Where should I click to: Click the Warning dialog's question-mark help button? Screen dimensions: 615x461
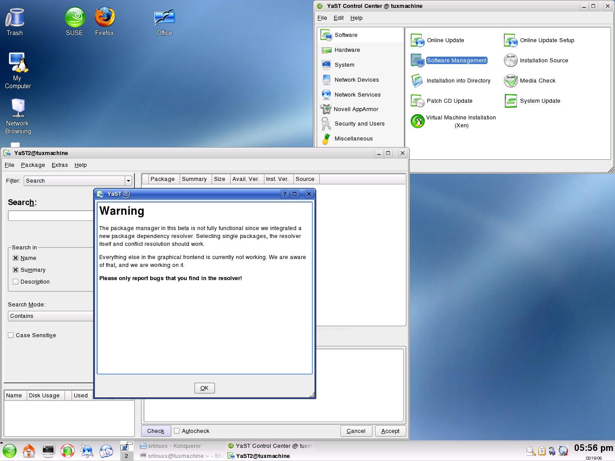tap(285, 194)
